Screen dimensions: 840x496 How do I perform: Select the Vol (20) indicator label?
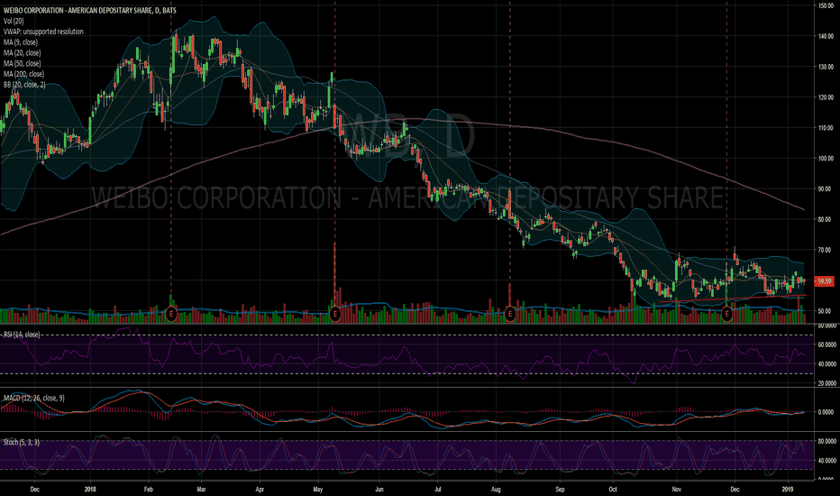point(14,21)
